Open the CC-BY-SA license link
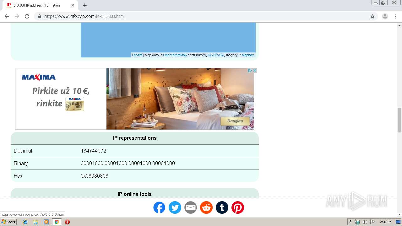Screen dimensions: 402x226 click(215, 55)
